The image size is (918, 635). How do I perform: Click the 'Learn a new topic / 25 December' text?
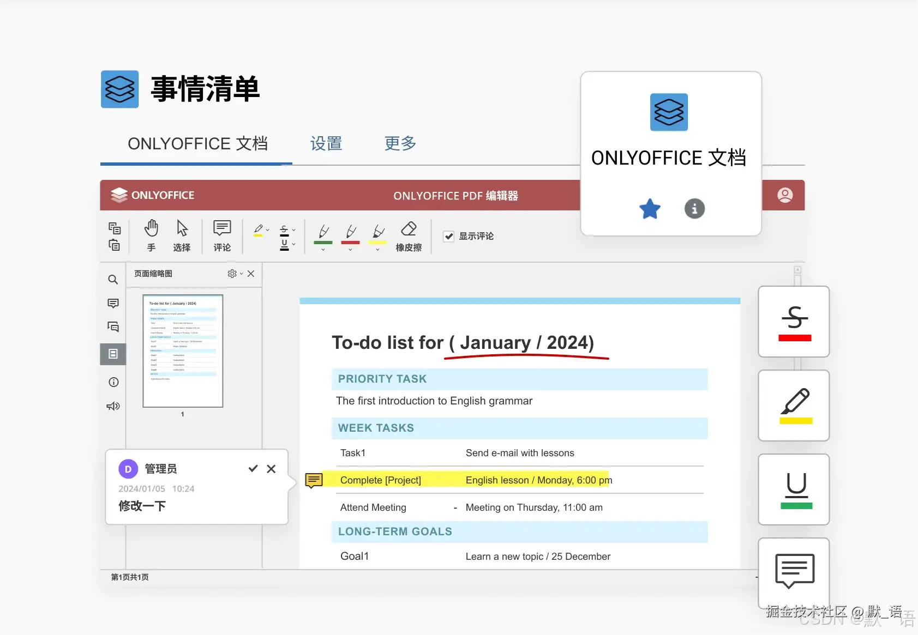538,557
